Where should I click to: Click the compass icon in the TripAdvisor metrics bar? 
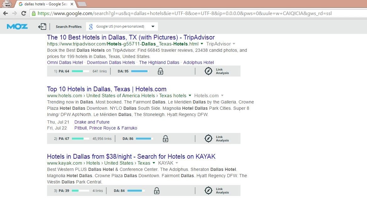[x=208, y=71]
